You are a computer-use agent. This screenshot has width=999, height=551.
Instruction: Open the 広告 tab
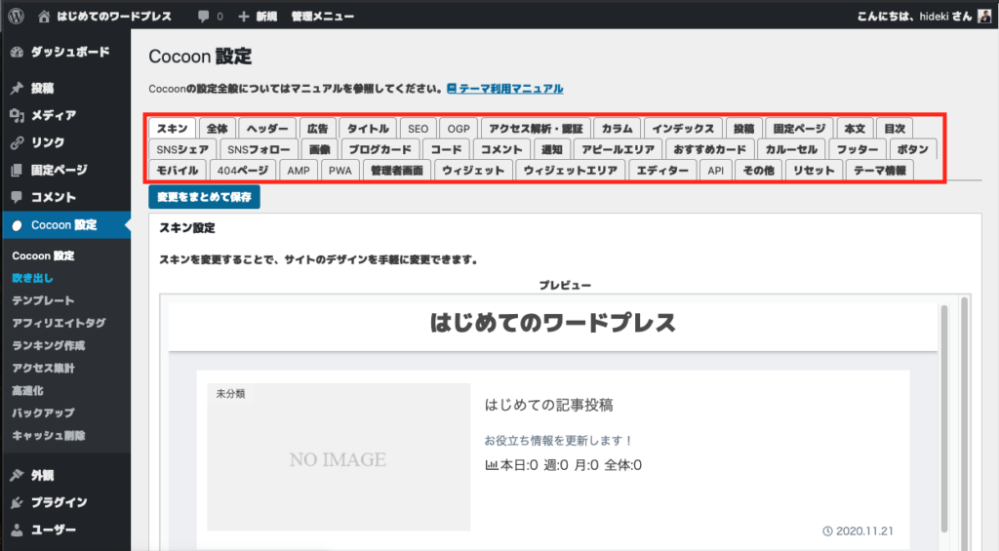(x=317, y=129)
